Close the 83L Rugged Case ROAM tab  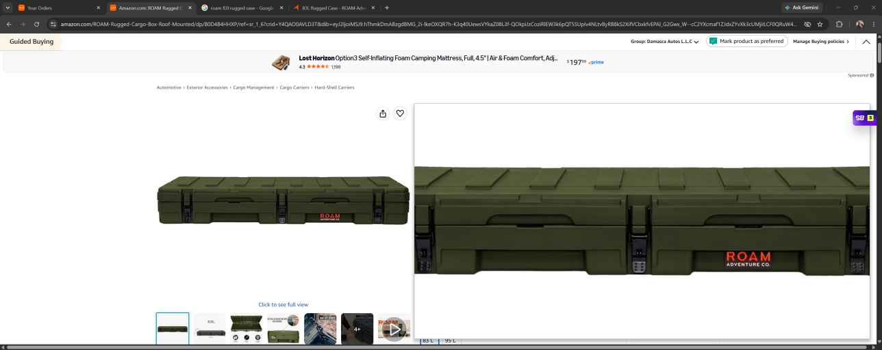click(373, 8)
